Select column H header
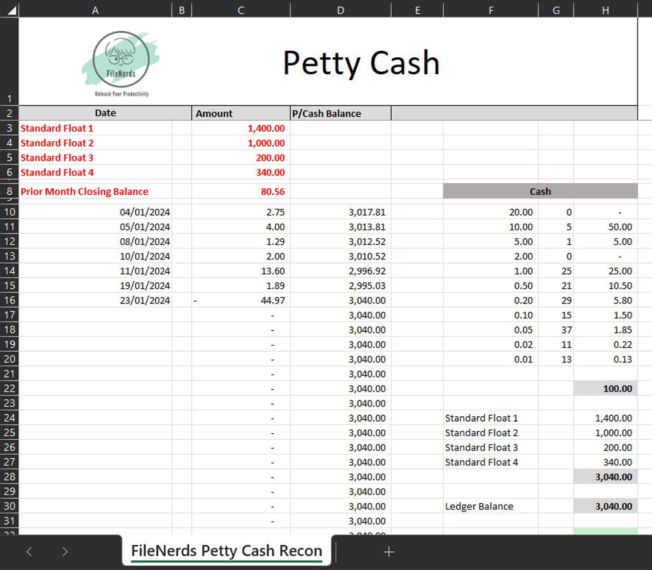This screenshot has height=570, width=652. click(606, 10)
